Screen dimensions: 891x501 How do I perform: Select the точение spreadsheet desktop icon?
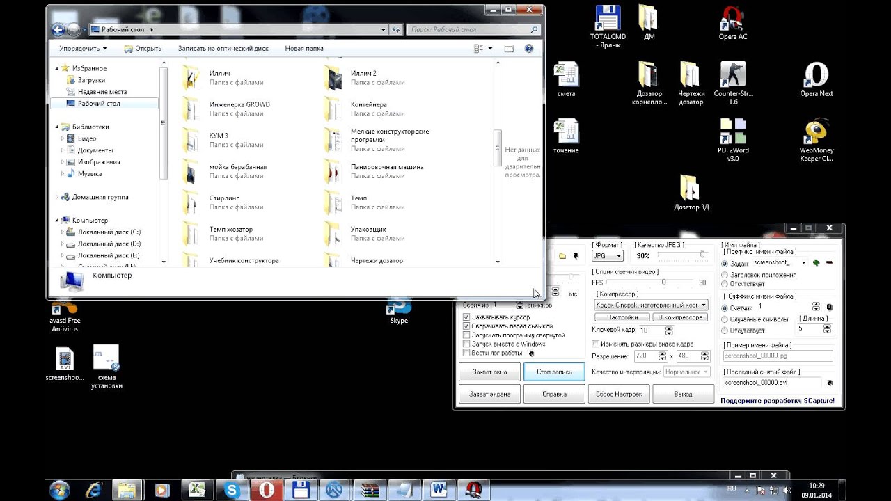click(x=566, y=136)
